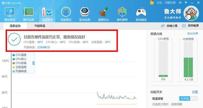
Task: Open the 硬件检测 hardware detection icon
Action: pos(28,12)
